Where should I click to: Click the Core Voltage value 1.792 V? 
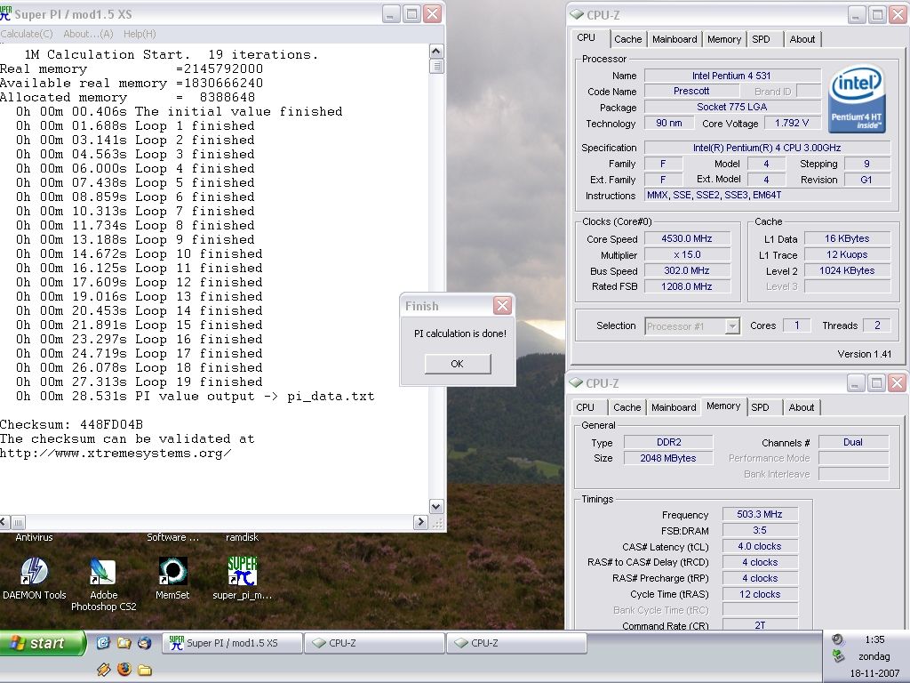[x=792, y=123]
